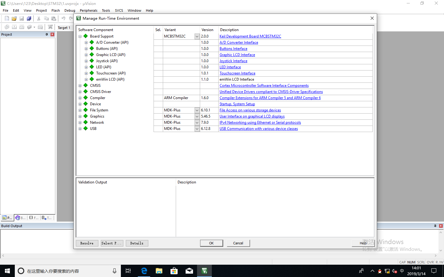Switch to the Functions tab in Project panel
The image size is (444, 277).
tap(34, 218)
